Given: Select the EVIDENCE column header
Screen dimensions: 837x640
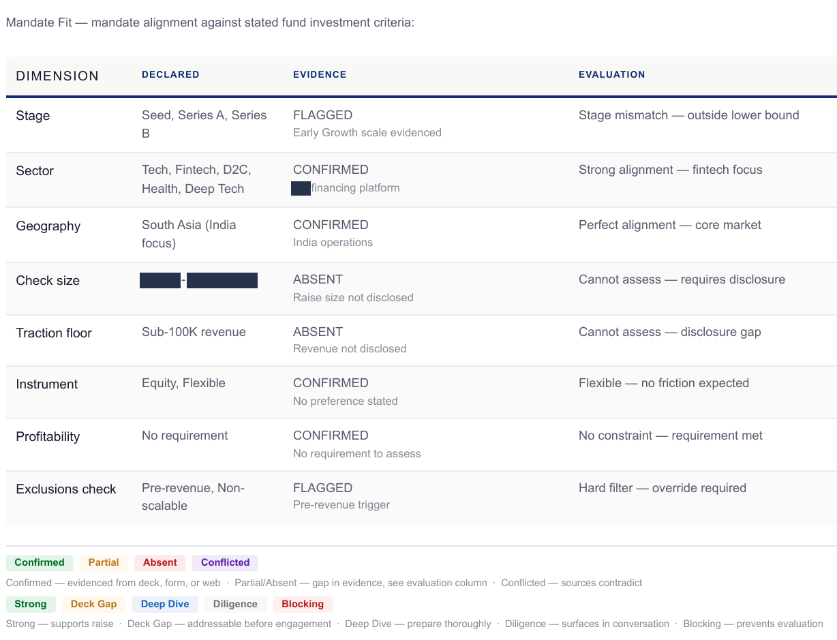Looking at the screenshot, I should tap(320, 74).
